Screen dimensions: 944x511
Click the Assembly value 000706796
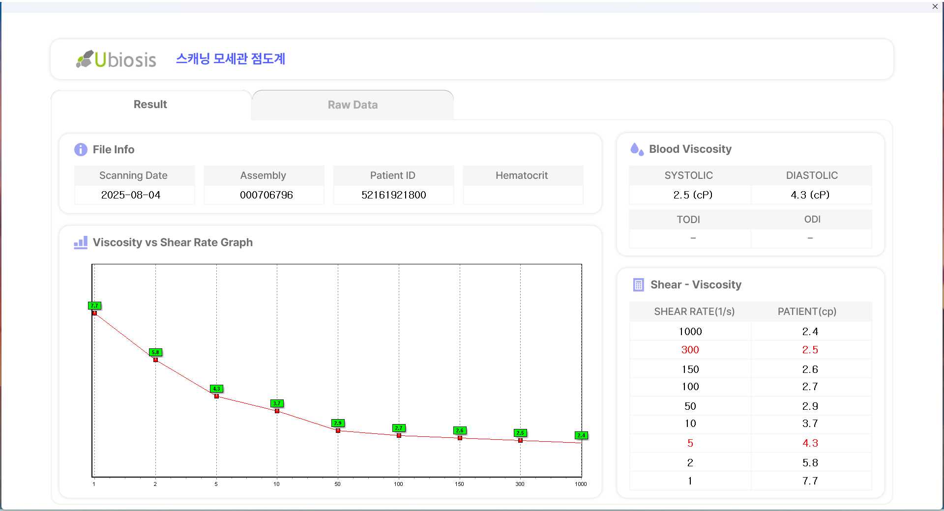coord(266,195)
